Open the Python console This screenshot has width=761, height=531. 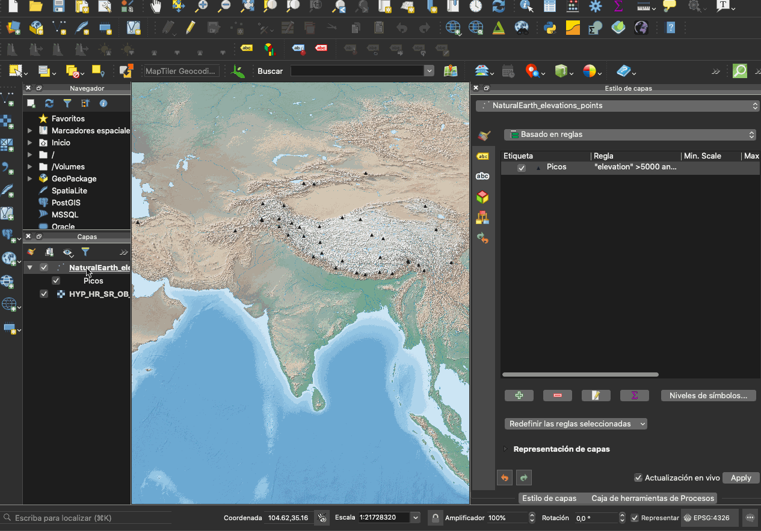pyautogui.click(x=549, y=28)
